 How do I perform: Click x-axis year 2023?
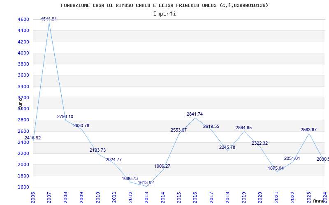pos(309,198)
